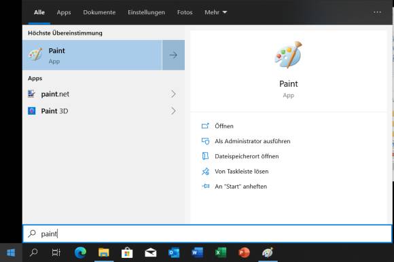This screenshot has height=262, width=394.
Task: Click the Paint icon in taskbar
Action: point(268,252)
